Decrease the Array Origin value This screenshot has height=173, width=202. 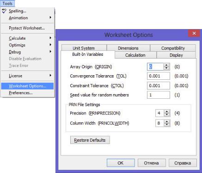pos(166,68)
